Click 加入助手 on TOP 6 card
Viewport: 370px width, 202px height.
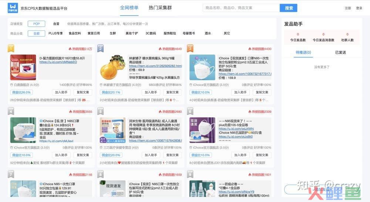click(x=240, y=155)
